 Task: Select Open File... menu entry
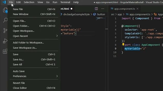pyautogui.click(x=34, y=21)
